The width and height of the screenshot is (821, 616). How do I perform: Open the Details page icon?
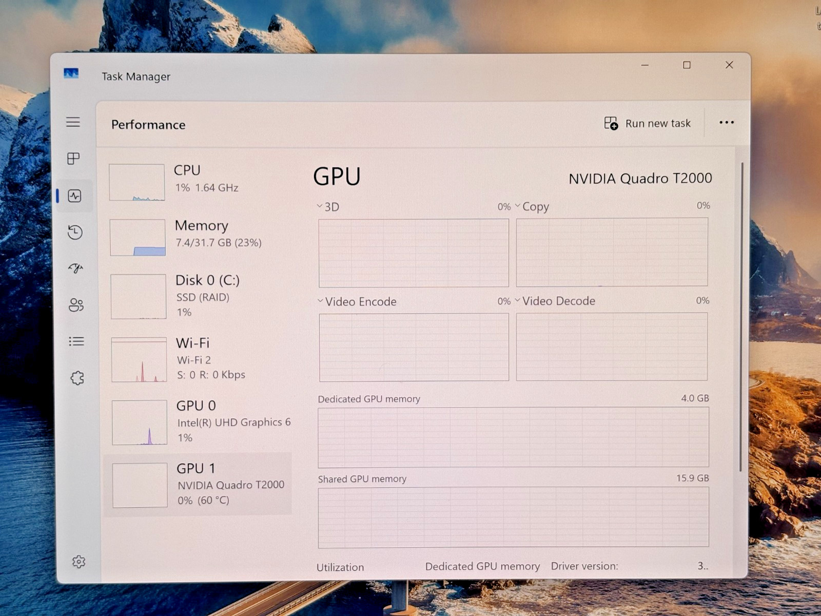point(76,341)
